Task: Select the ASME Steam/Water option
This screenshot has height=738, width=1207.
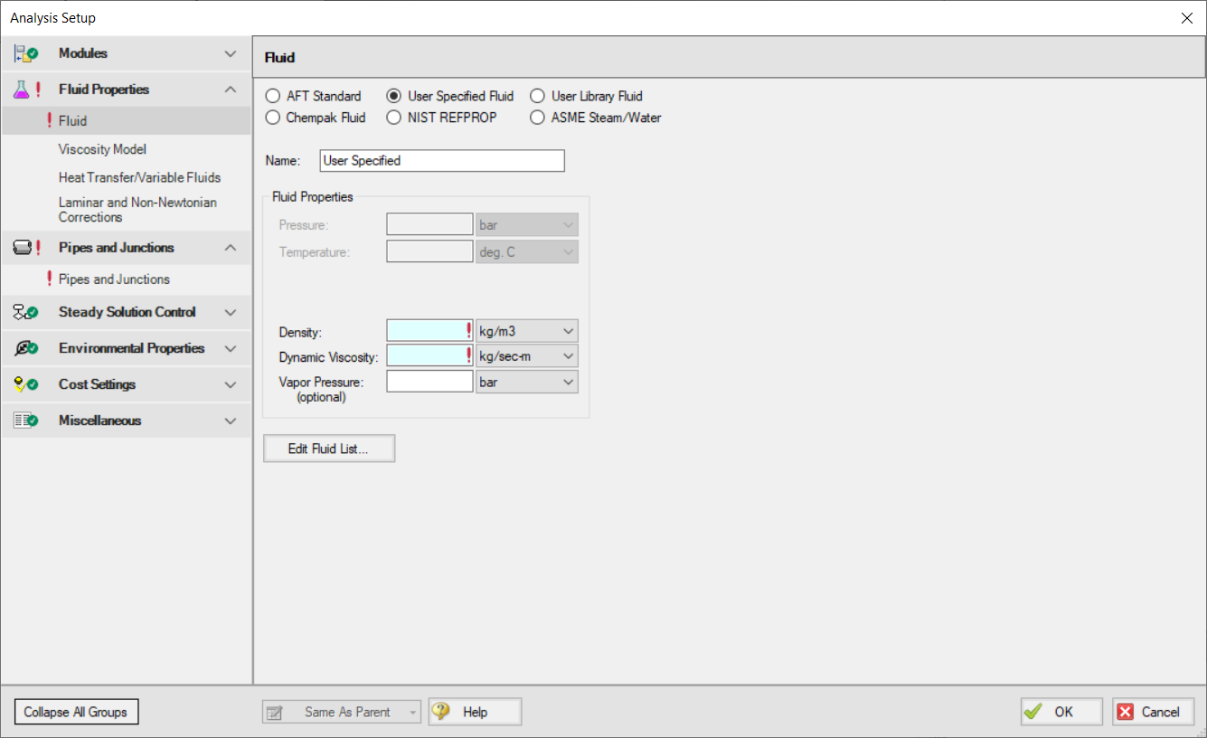Action: click(537, 118)
